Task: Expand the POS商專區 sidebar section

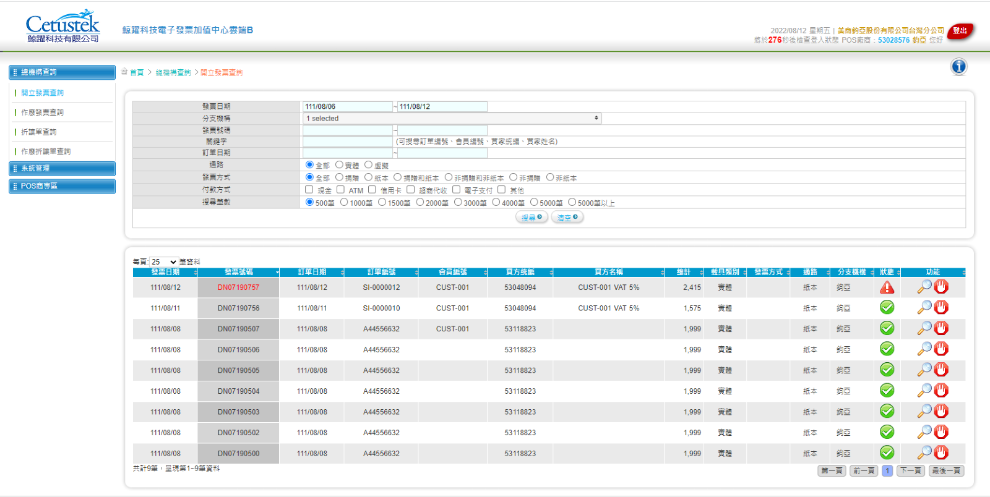Action: click(x=62, y=186)
